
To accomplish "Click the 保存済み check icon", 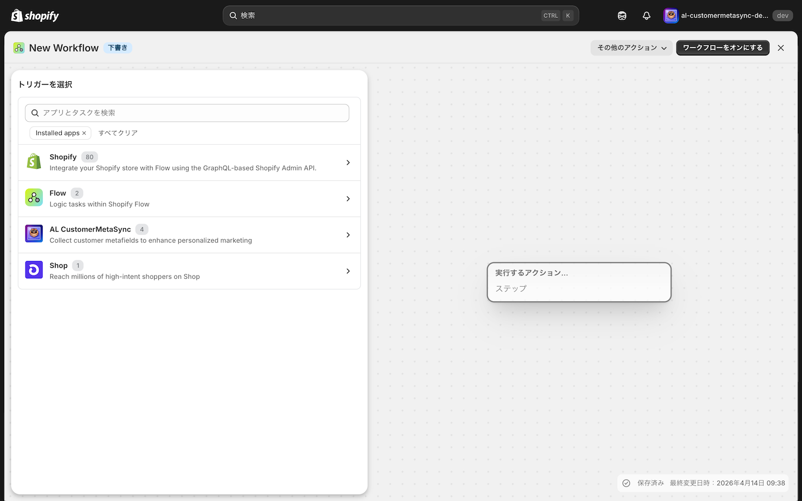I will [x=627, y=483].
